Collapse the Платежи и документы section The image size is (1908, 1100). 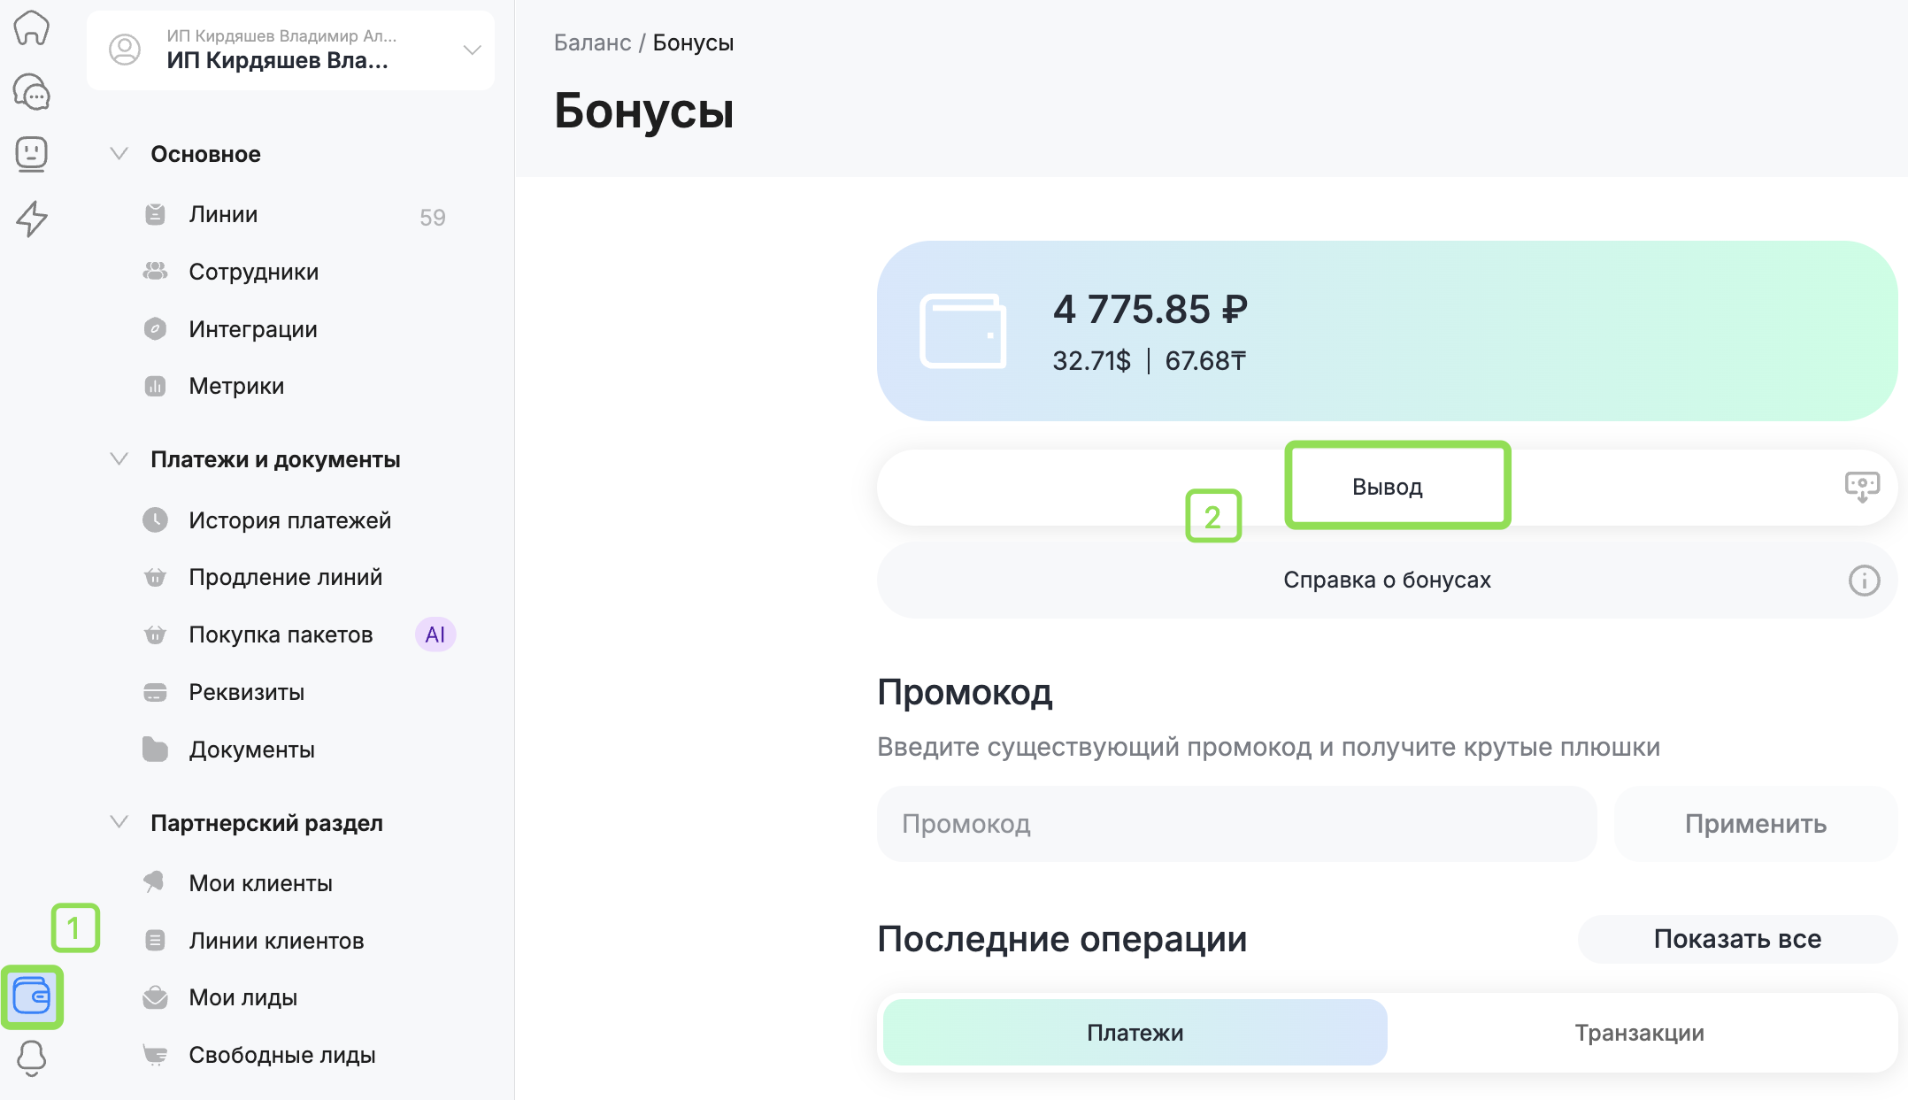click(x=119, y=459)
